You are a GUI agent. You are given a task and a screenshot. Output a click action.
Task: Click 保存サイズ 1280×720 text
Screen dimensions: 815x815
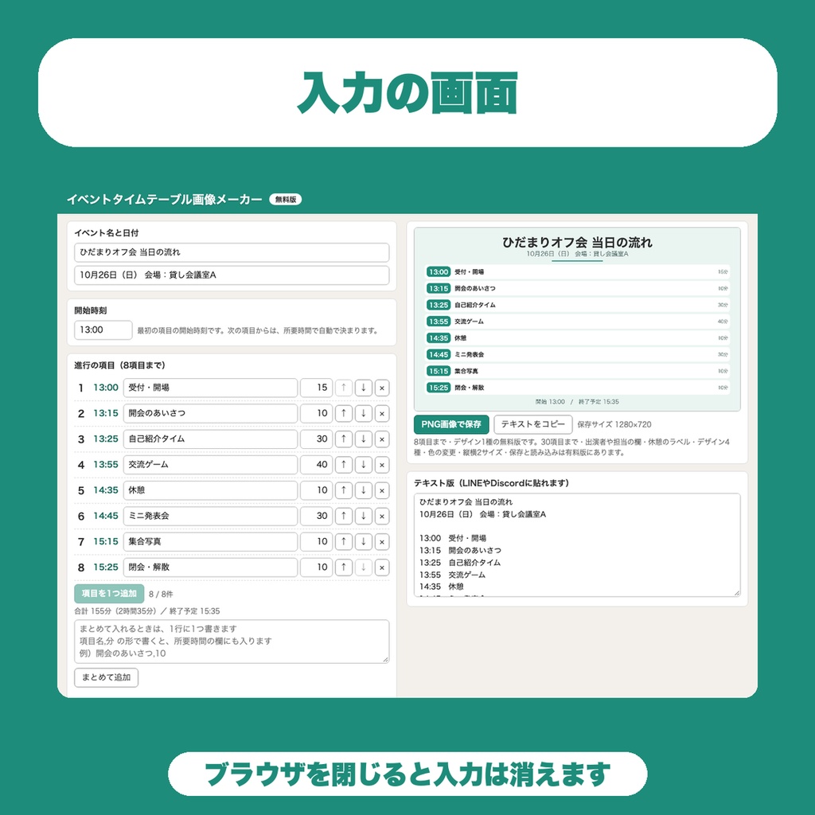coord(614,425)
